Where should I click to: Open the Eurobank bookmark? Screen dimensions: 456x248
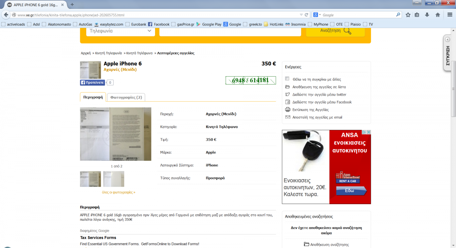(136, 24)
